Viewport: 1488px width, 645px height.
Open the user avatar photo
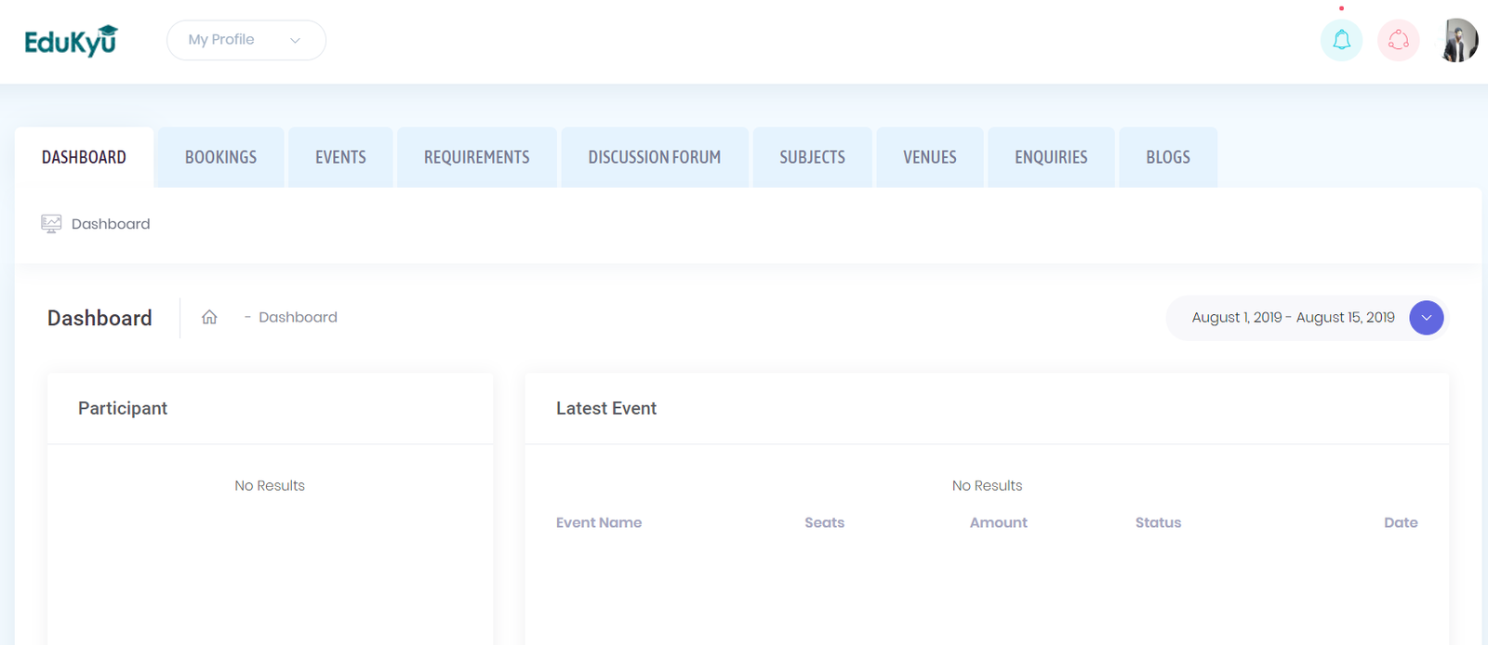(1459, 40)
